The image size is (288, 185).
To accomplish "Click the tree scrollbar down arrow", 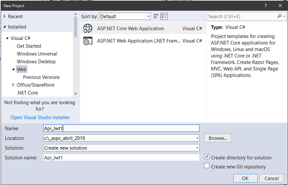I will coord(75,94).
